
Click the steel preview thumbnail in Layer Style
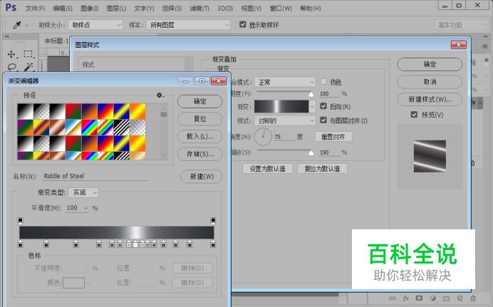(430, 156)
